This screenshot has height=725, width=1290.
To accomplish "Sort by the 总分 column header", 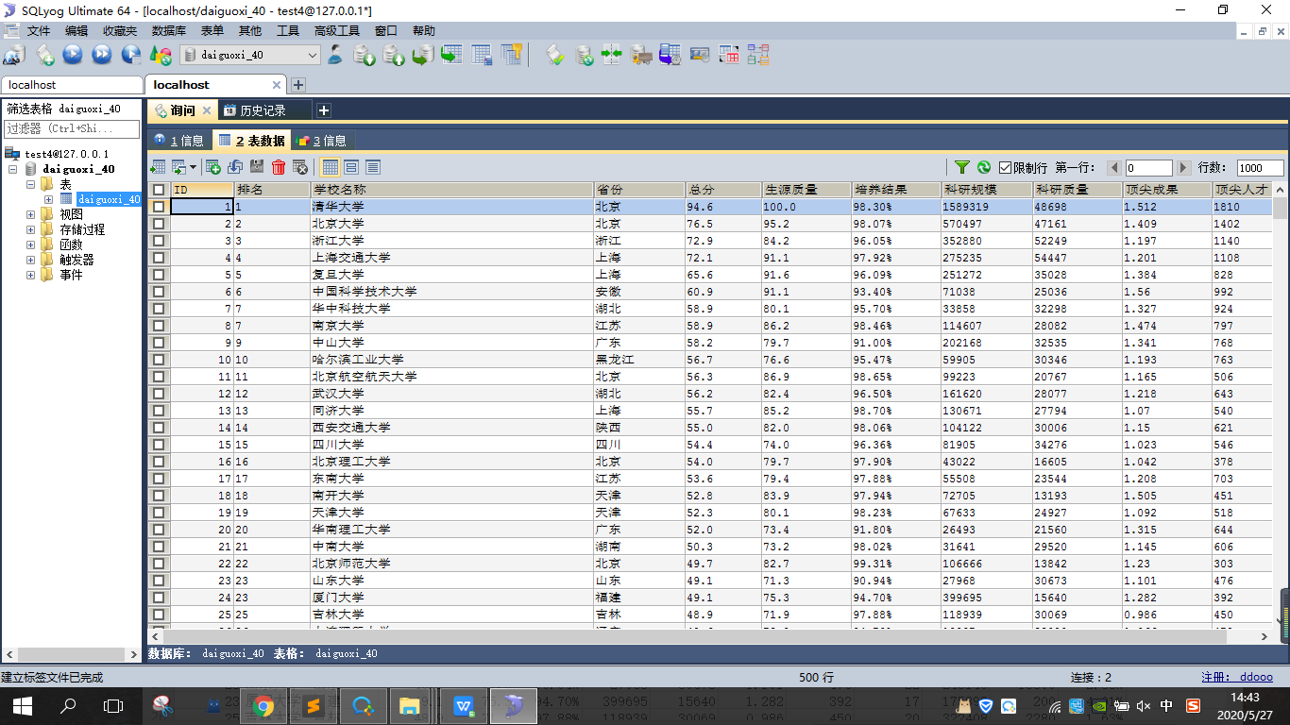I will click(x=724, y=190).
